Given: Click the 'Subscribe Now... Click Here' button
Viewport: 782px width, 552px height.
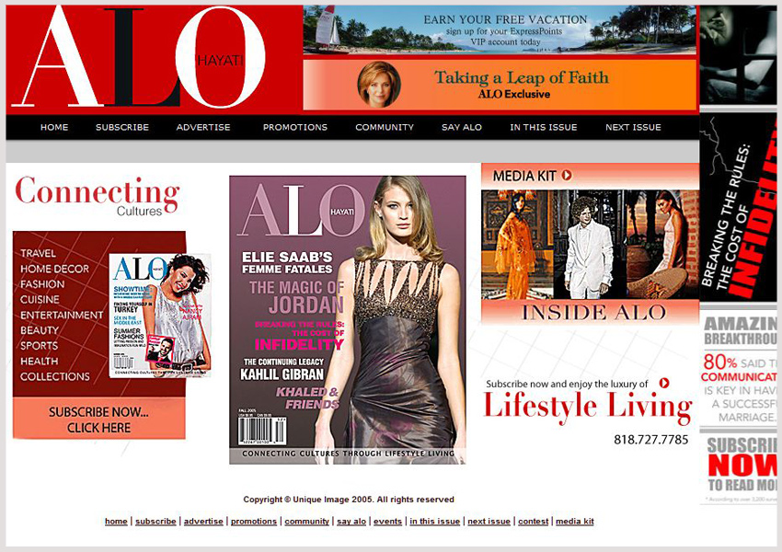Looking at the screenshot, I should (x=98, y=419).
